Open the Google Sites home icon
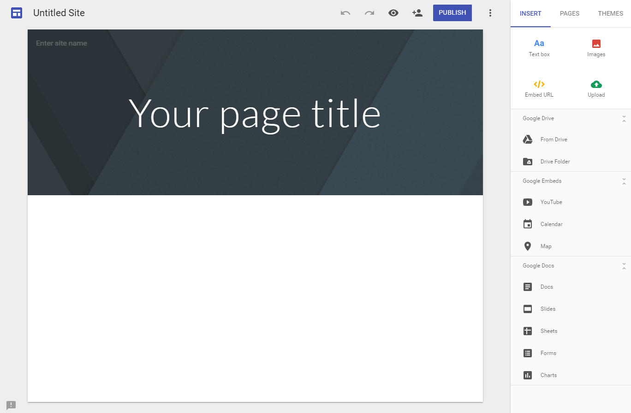 [x=17, y=13]
